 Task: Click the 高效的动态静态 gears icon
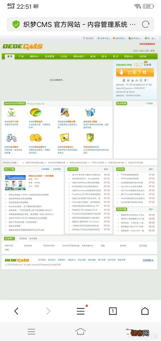point(11,138)
